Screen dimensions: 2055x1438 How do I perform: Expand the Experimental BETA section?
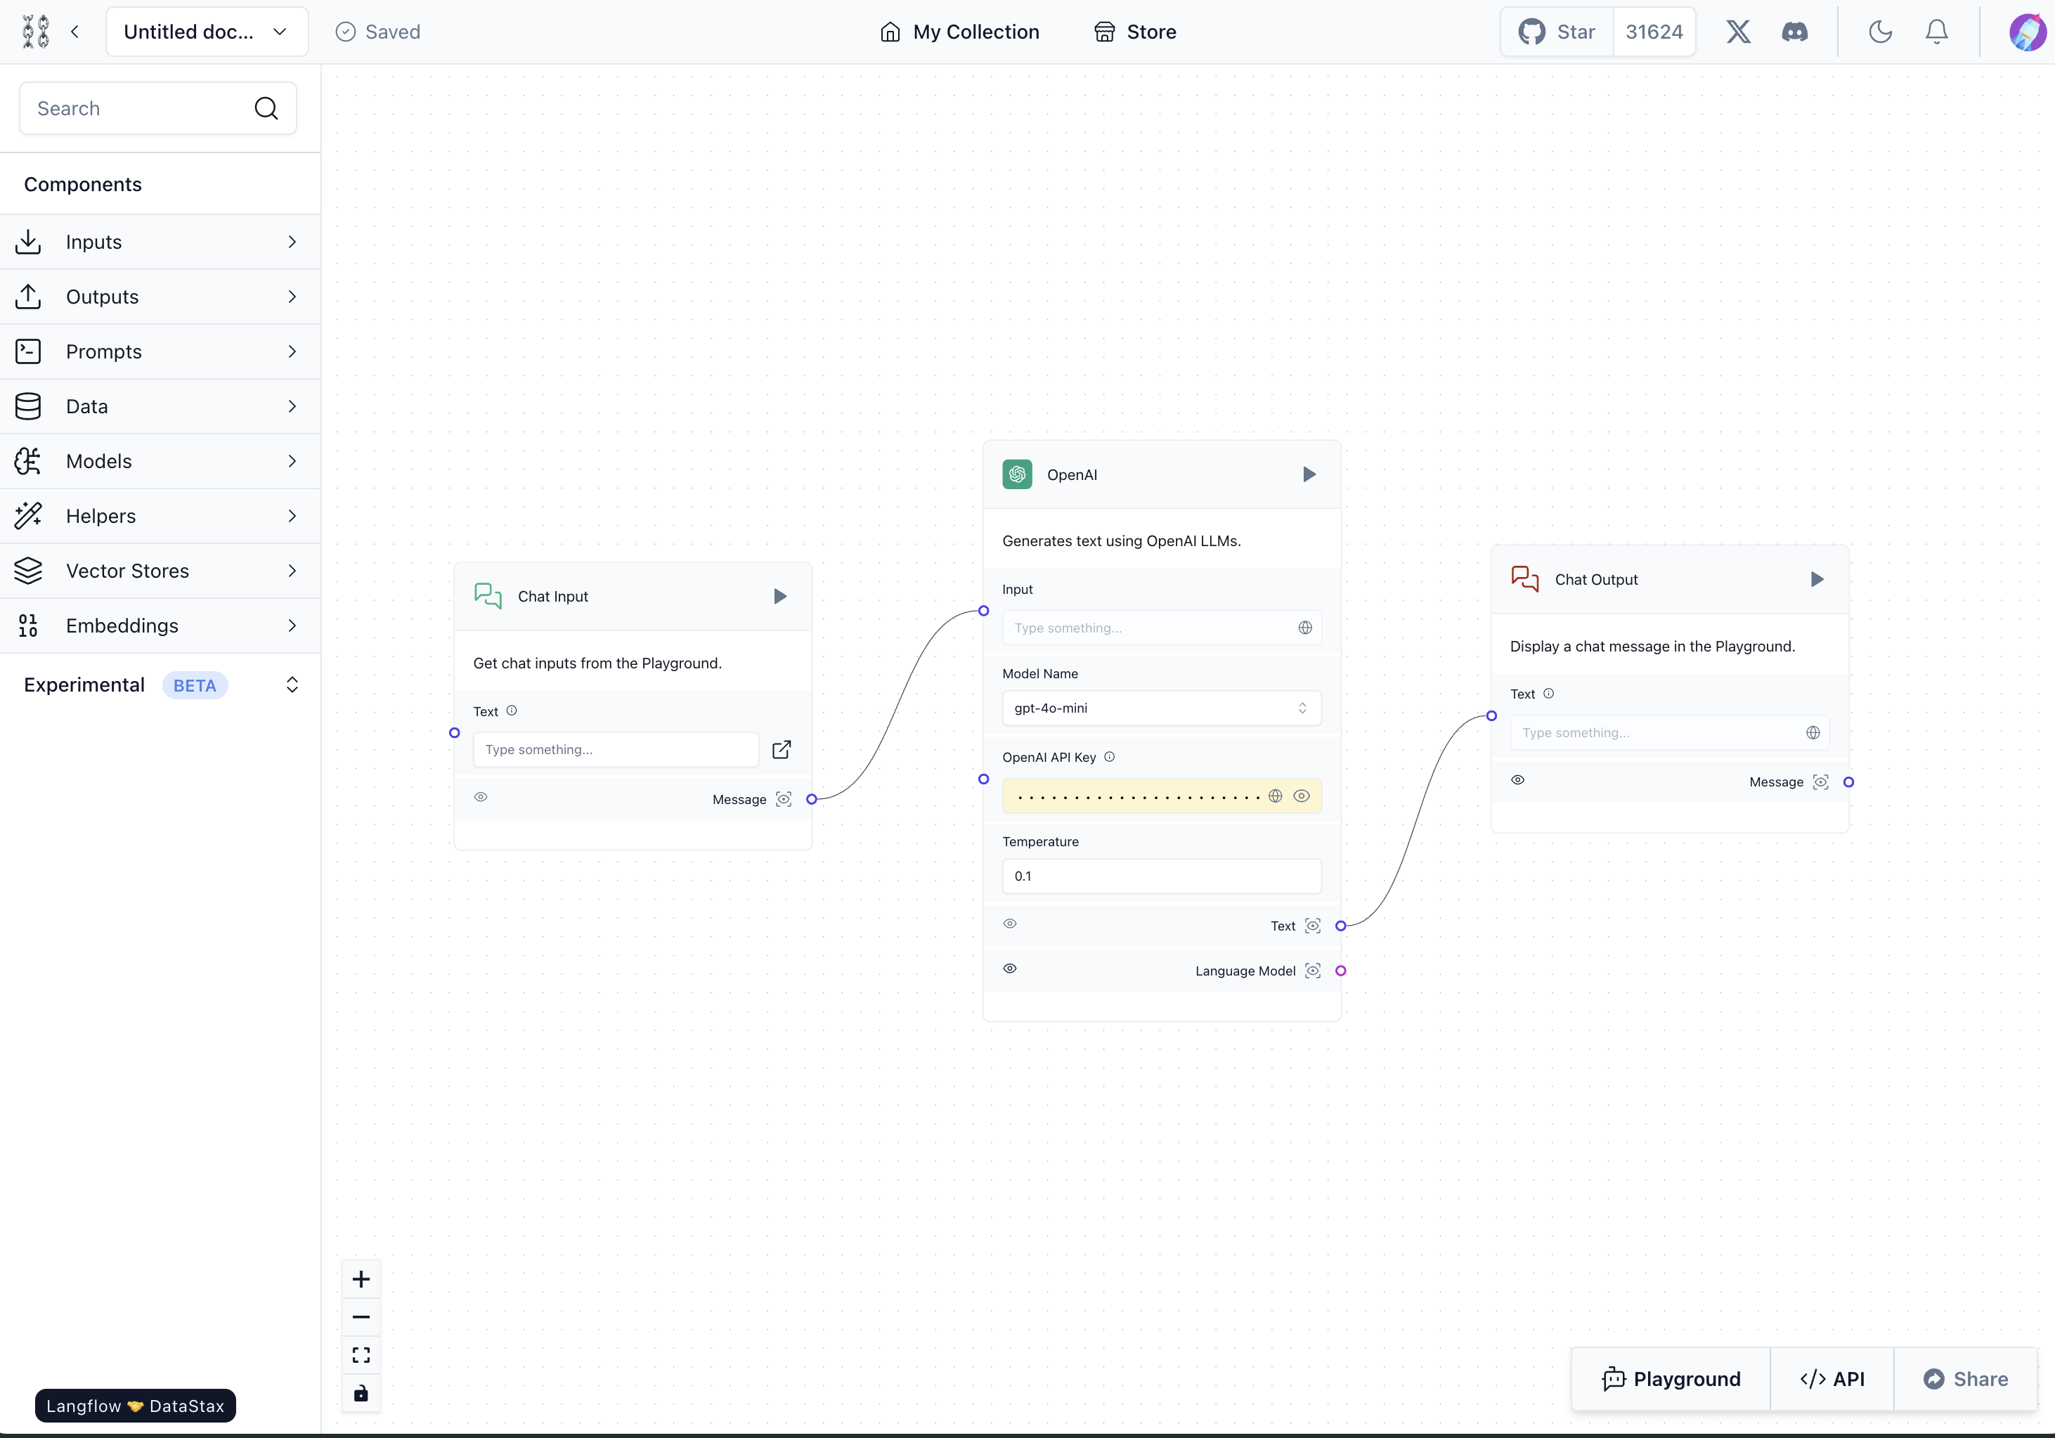(x=160, y=685)
